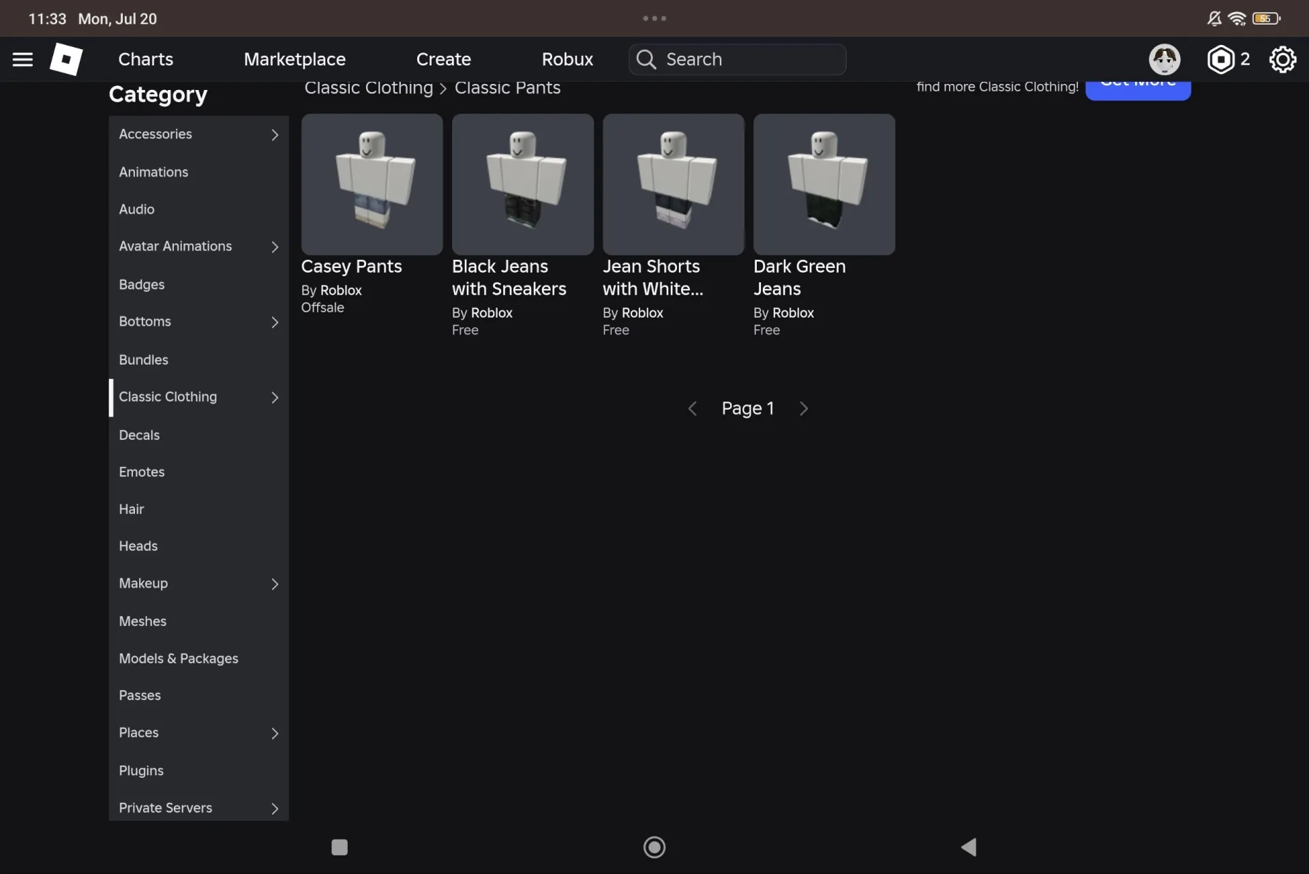Select the Badges category
Screen dimensions: 1309x874
(198, 284)
